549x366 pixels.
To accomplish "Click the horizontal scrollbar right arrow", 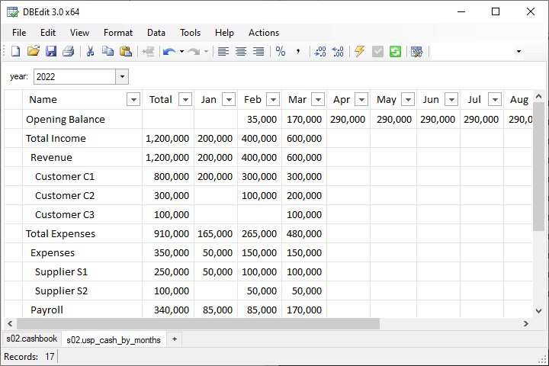I will [525, 323].
